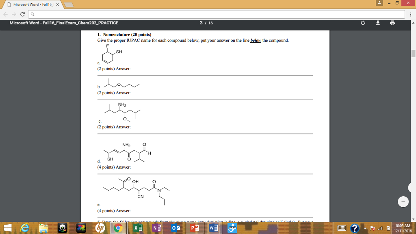Screen dimensions: 416x234
Task: Click the page number indicator 3 / 16
Action: 206,23
